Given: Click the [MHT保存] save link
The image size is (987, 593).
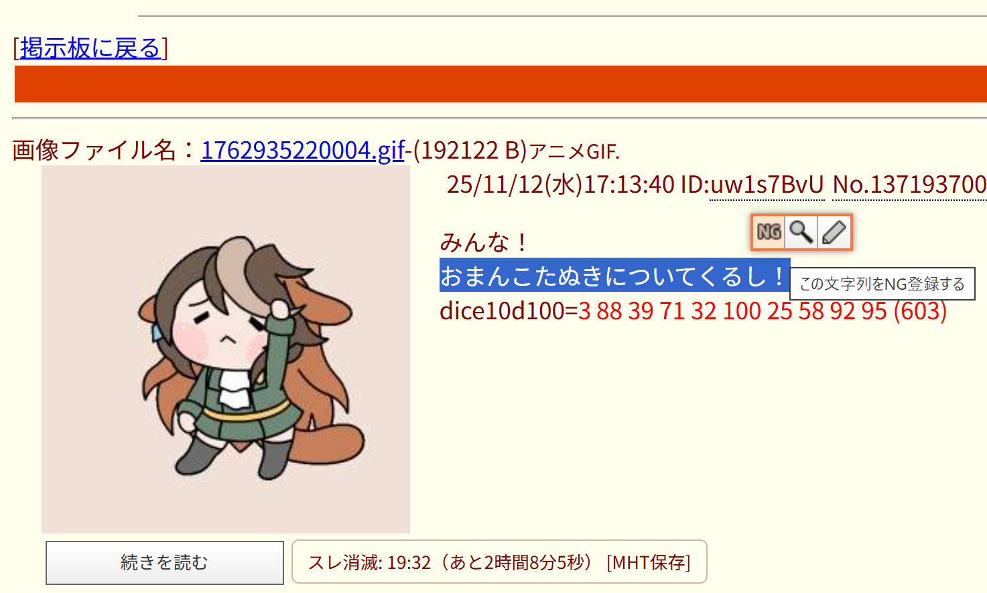Looking at the screenshot, I should coord(649,562).
